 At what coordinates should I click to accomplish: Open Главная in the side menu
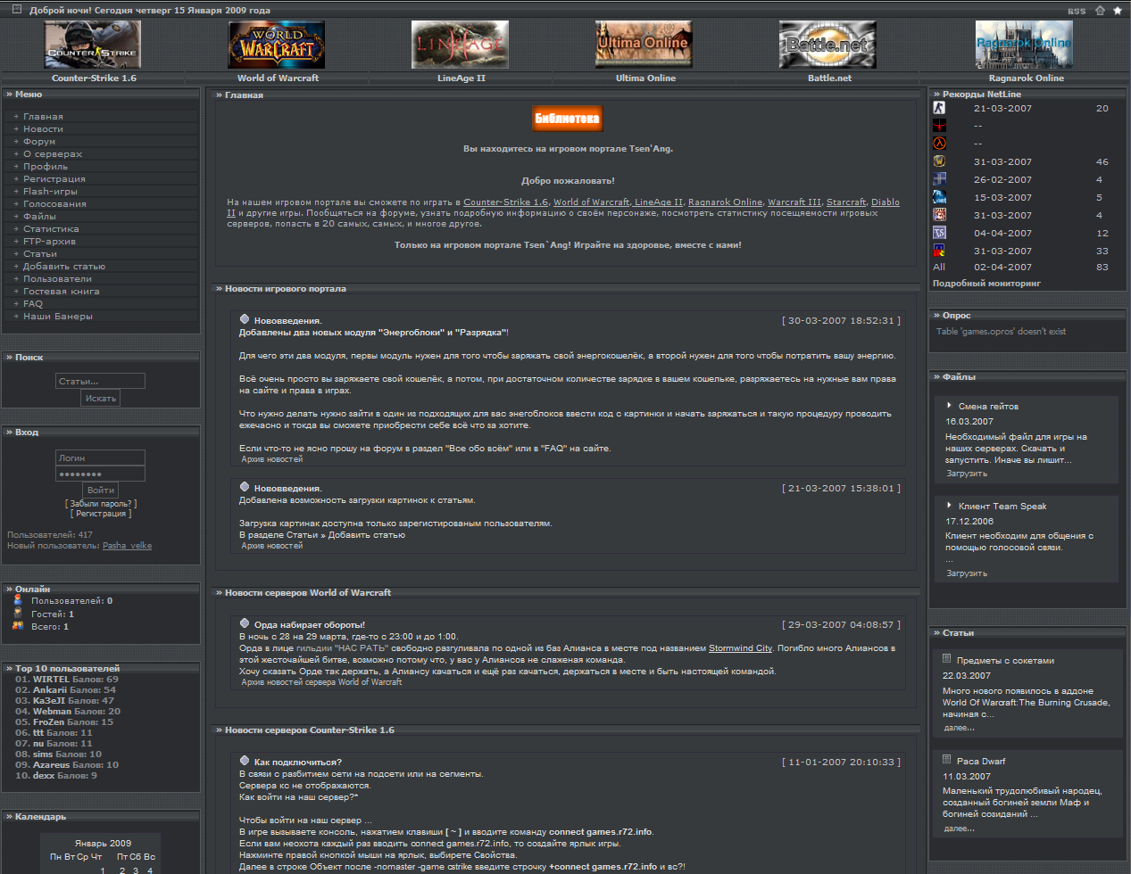coord(43,117)
